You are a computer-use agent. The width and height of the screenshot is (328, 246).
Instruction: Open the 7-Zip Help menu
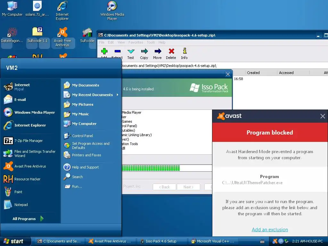[162, 42]
